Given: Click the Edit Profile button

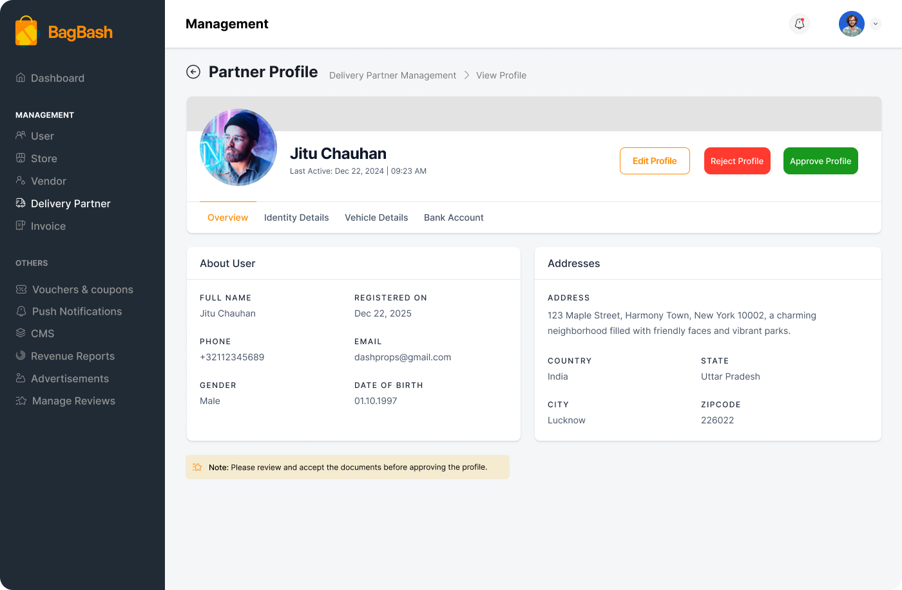Looking at the screenshot, I should 655,161.
